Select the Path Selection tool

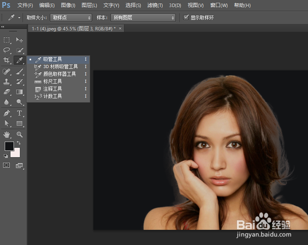point(7,123)
